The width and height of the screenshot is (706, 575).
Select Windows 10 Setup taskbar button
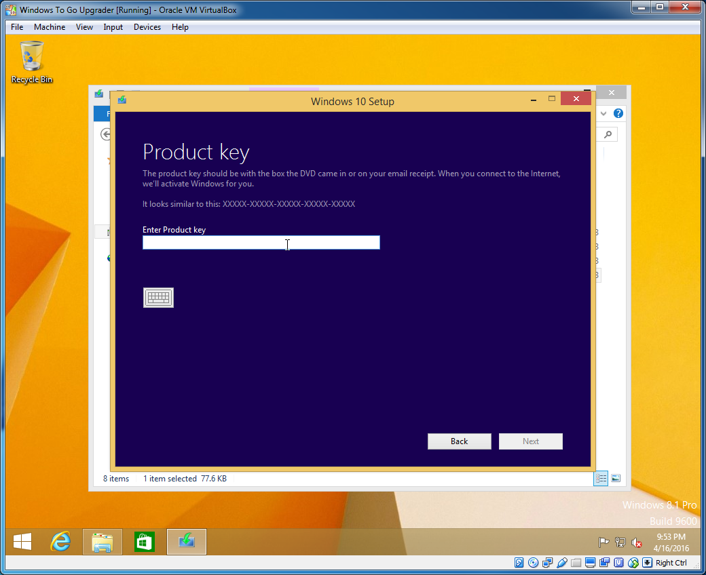click(187, 542)
